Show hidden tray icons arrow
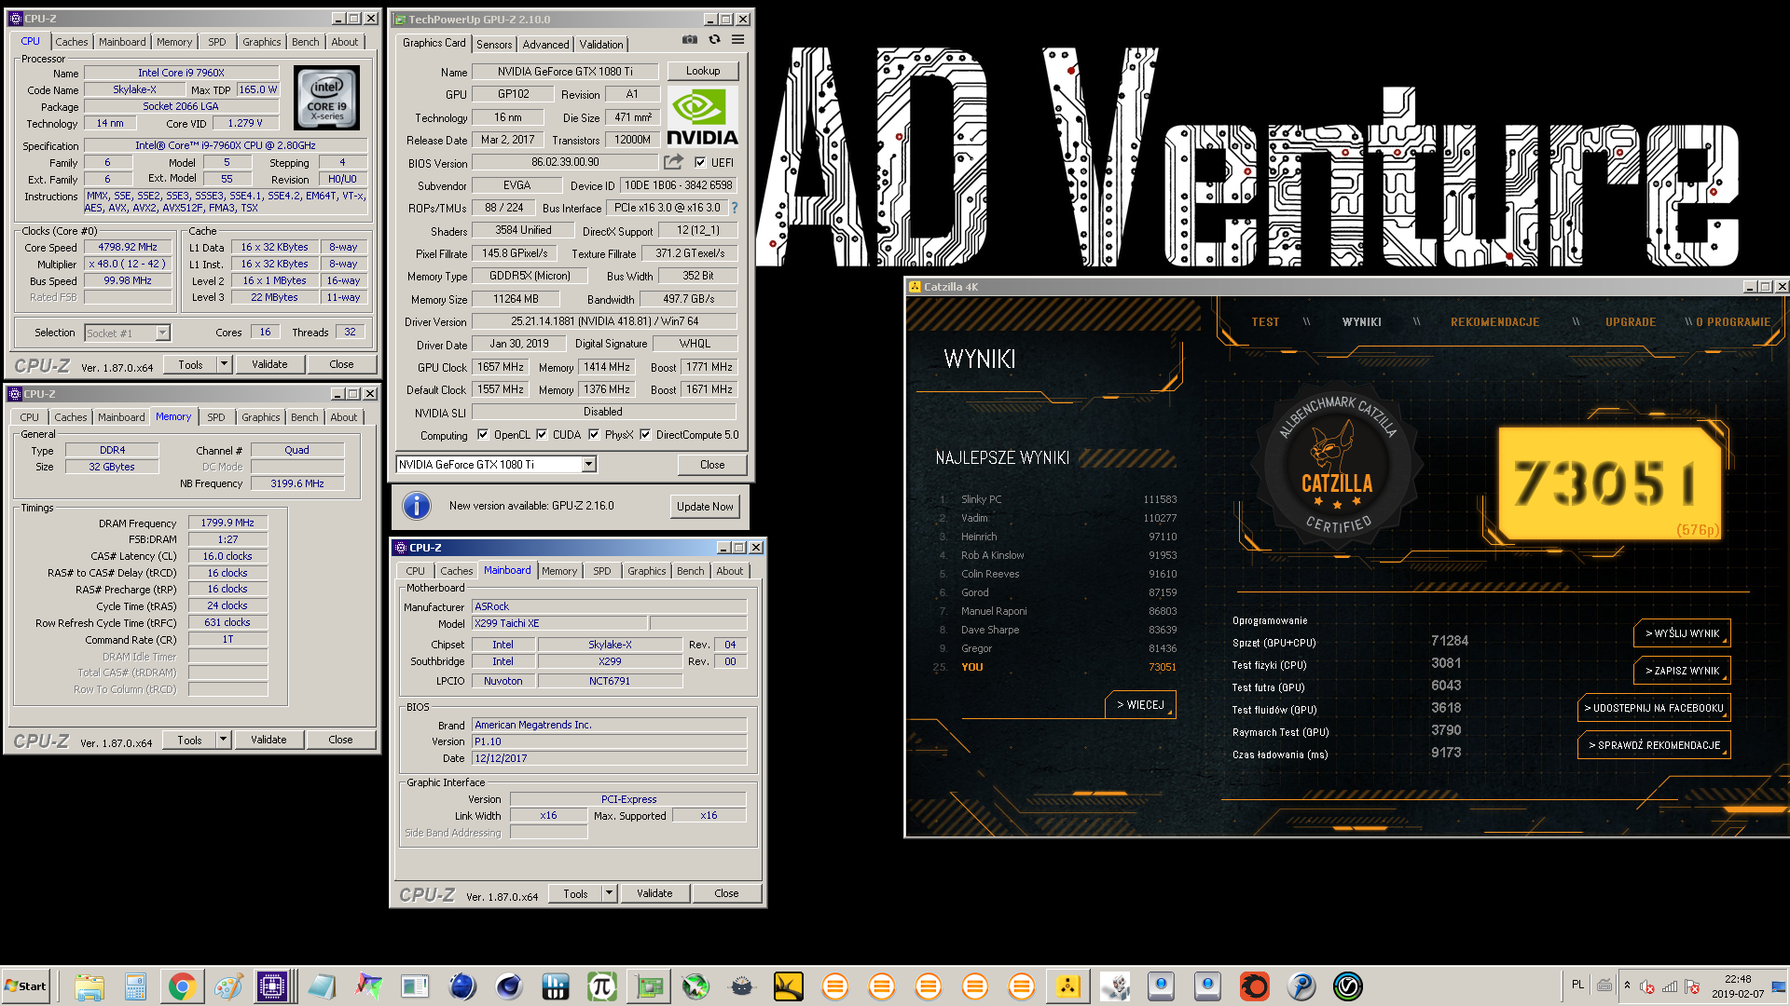 pos(1627,986)
